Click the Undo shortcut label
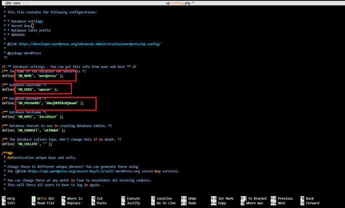 click(192, 198)
